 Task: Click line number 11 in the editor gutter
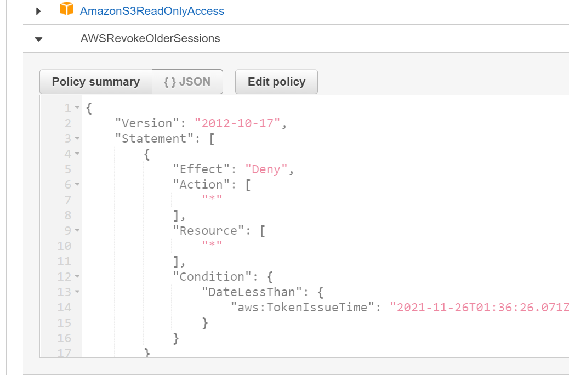[x=64, y=261]
